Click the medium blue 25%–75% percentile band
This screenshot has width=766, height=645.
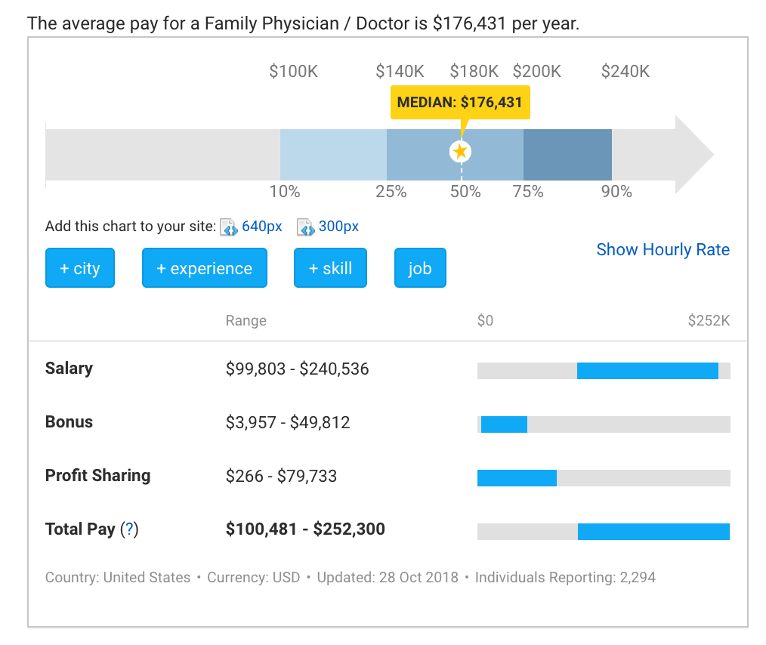(423, 155)
